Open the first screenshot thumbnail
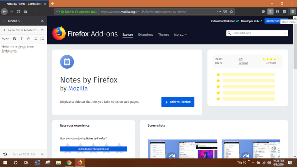 point(182,149)
